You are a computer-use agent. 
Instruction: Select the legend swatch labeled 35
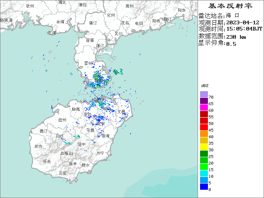click(x=204, y=140)
